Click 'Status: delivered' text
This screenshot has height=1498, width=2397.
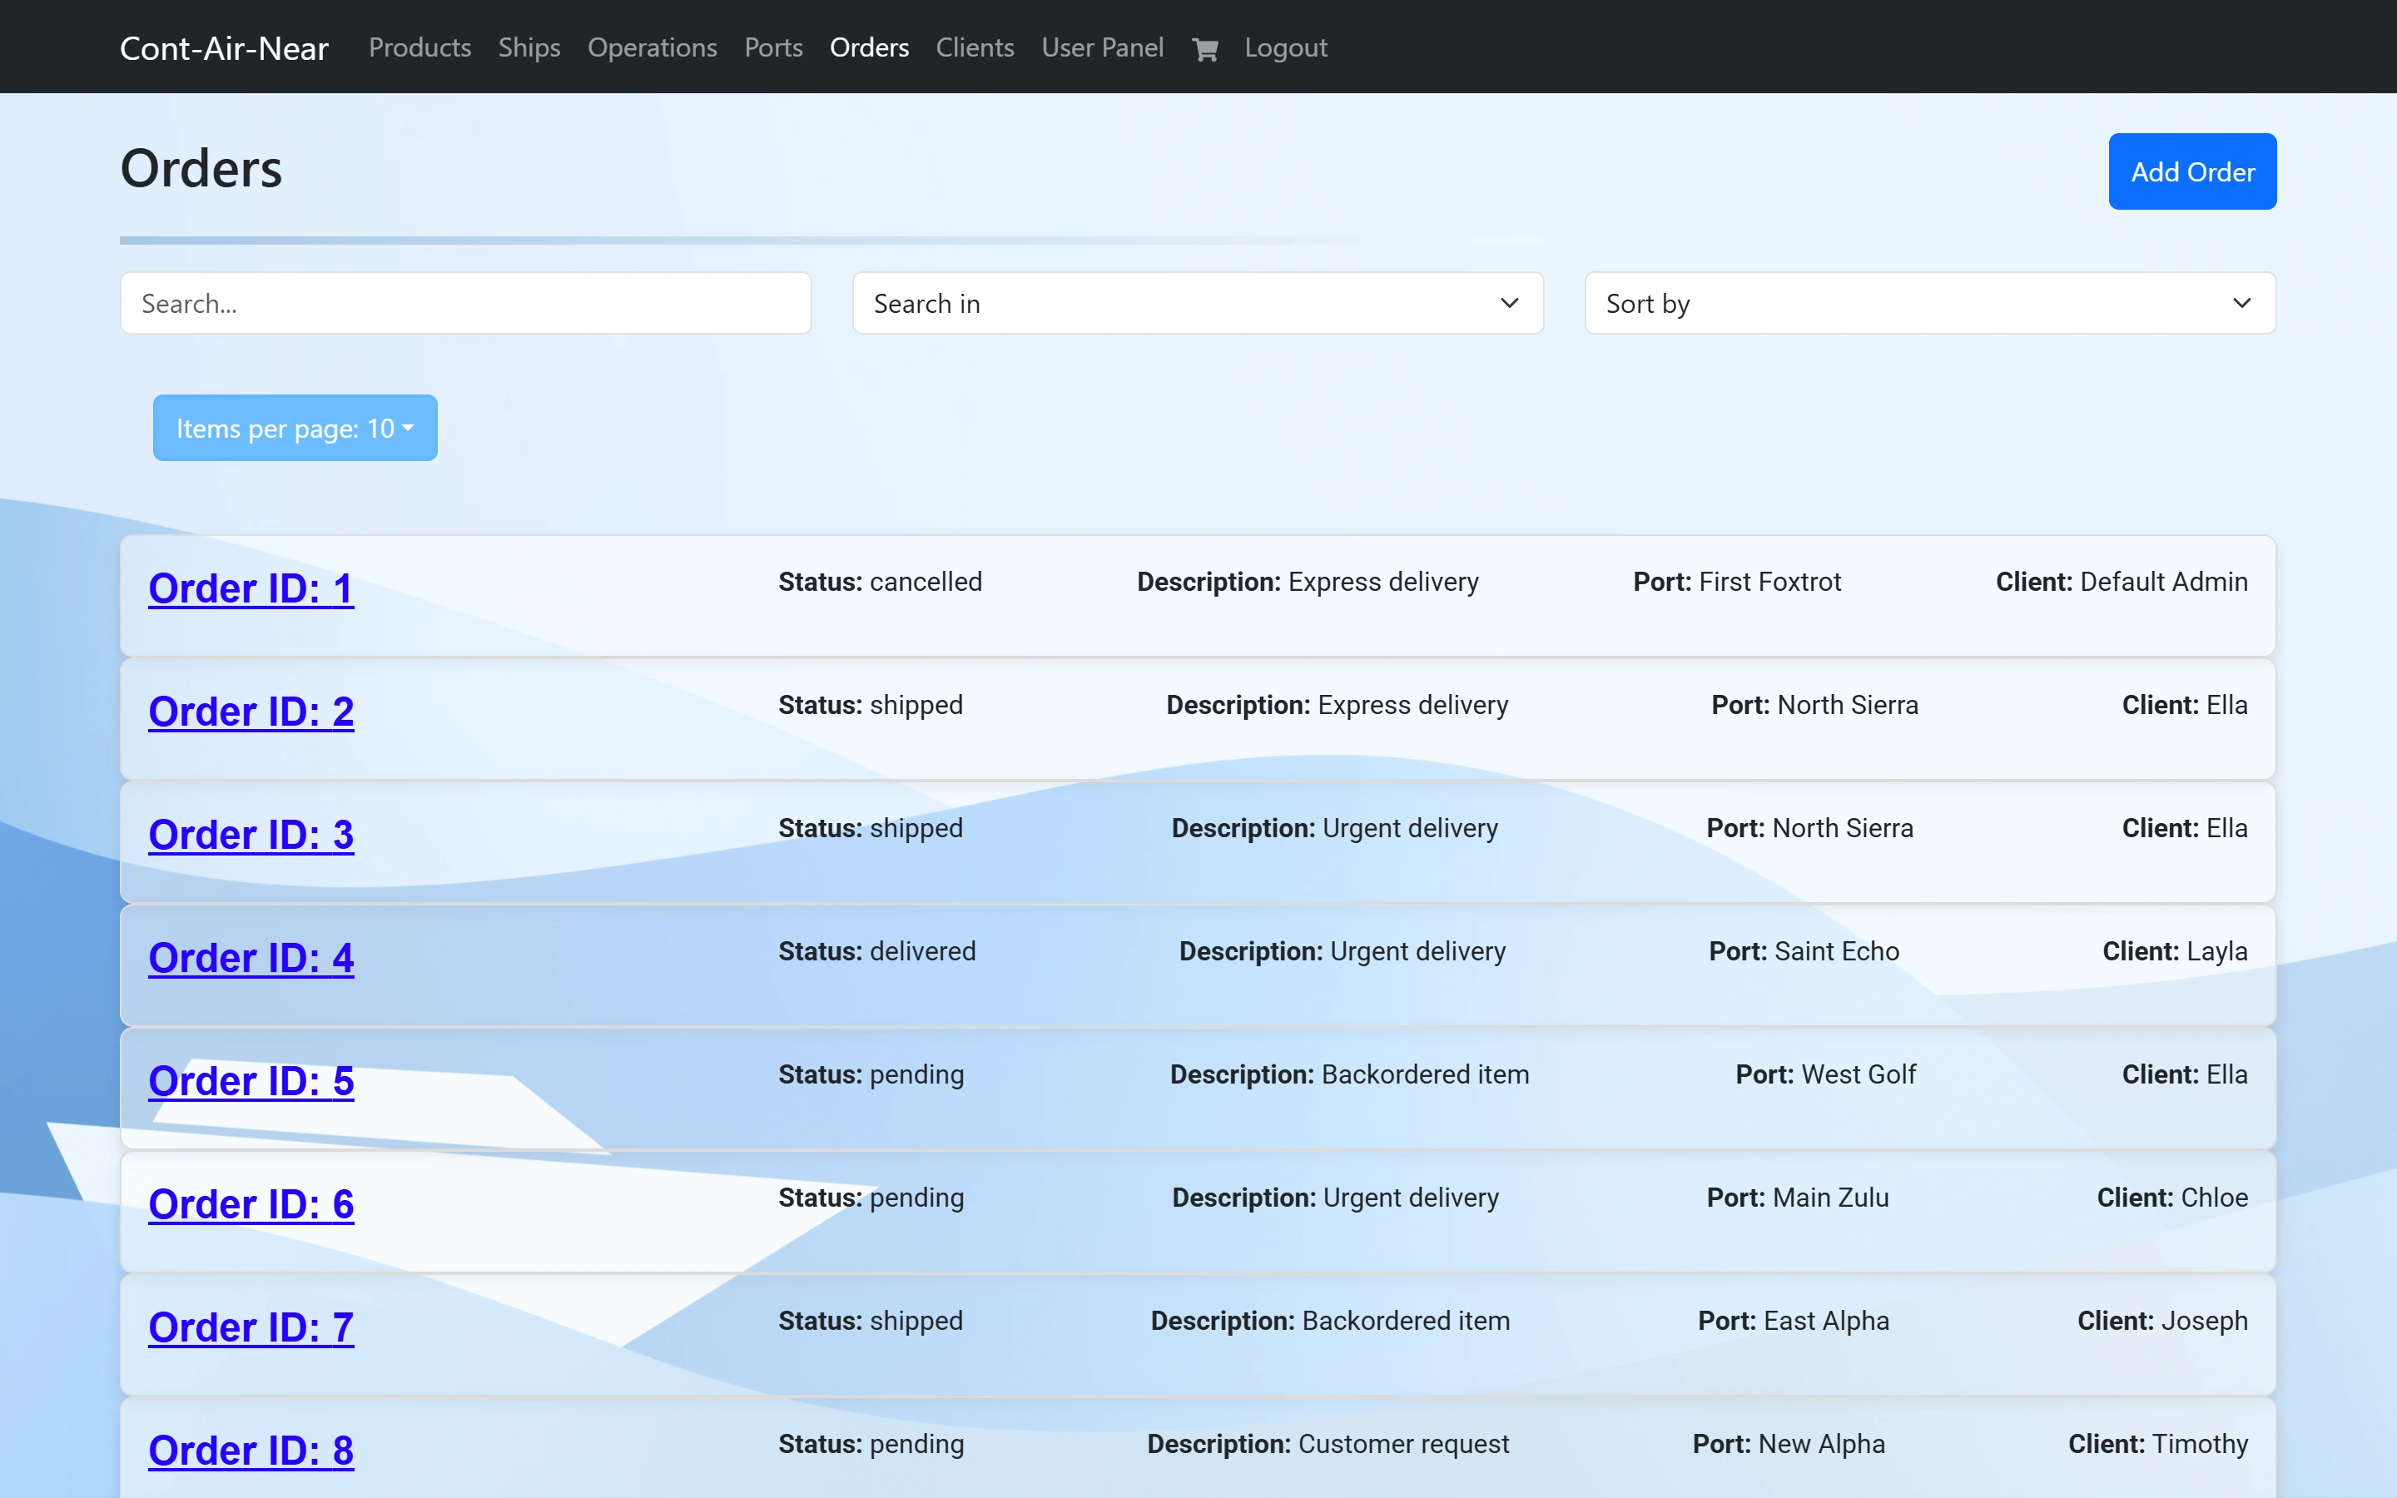point(876,951)
